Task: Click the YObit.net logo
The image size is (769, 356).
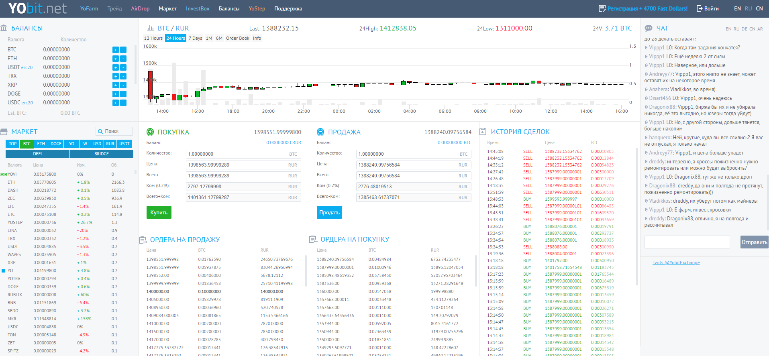Action: coord(37,8)
